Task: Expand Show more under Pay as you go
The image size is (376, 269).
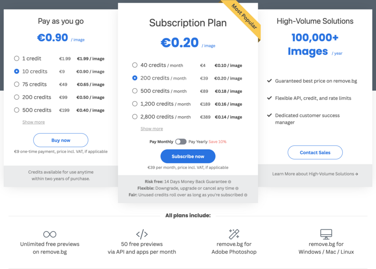Action: tap(33, 122)
